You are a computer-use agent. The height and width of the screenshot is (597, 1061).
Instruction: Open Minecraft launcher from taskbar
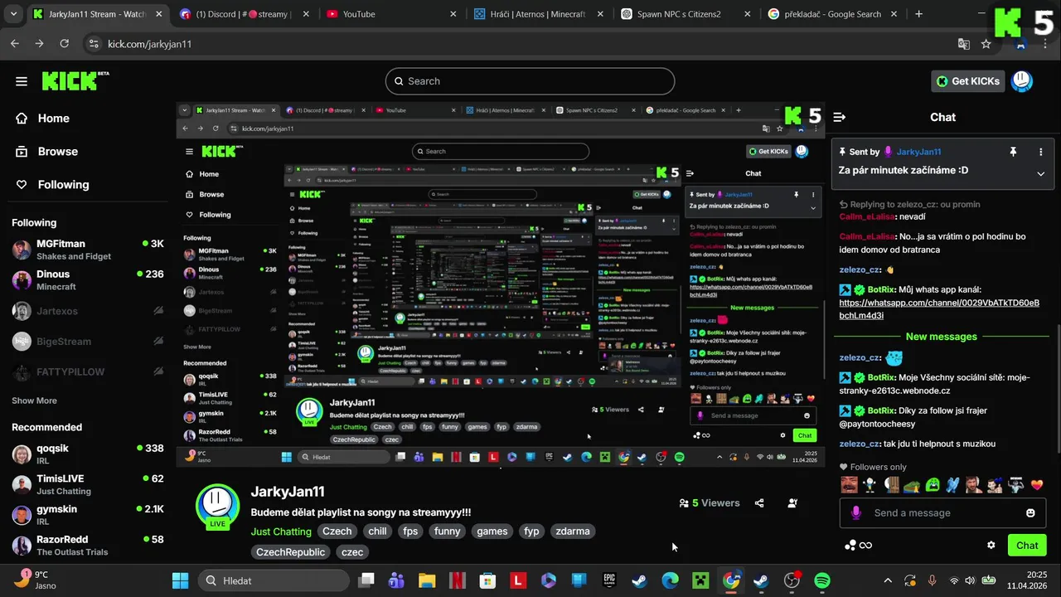(700, 580)
